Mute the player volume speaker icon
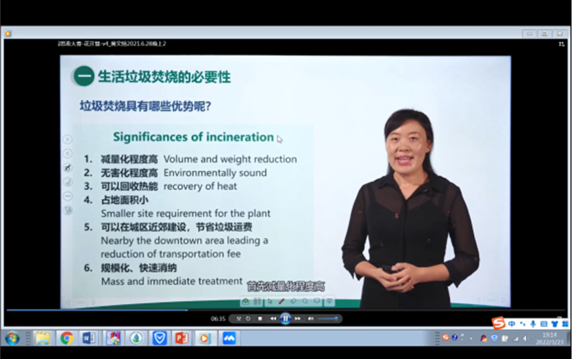The height and width of the screenshot is (359, 572). 311,318
